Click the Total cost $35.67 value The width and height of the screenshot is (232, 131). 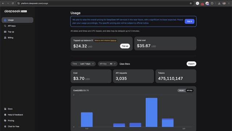pos(144,46)
